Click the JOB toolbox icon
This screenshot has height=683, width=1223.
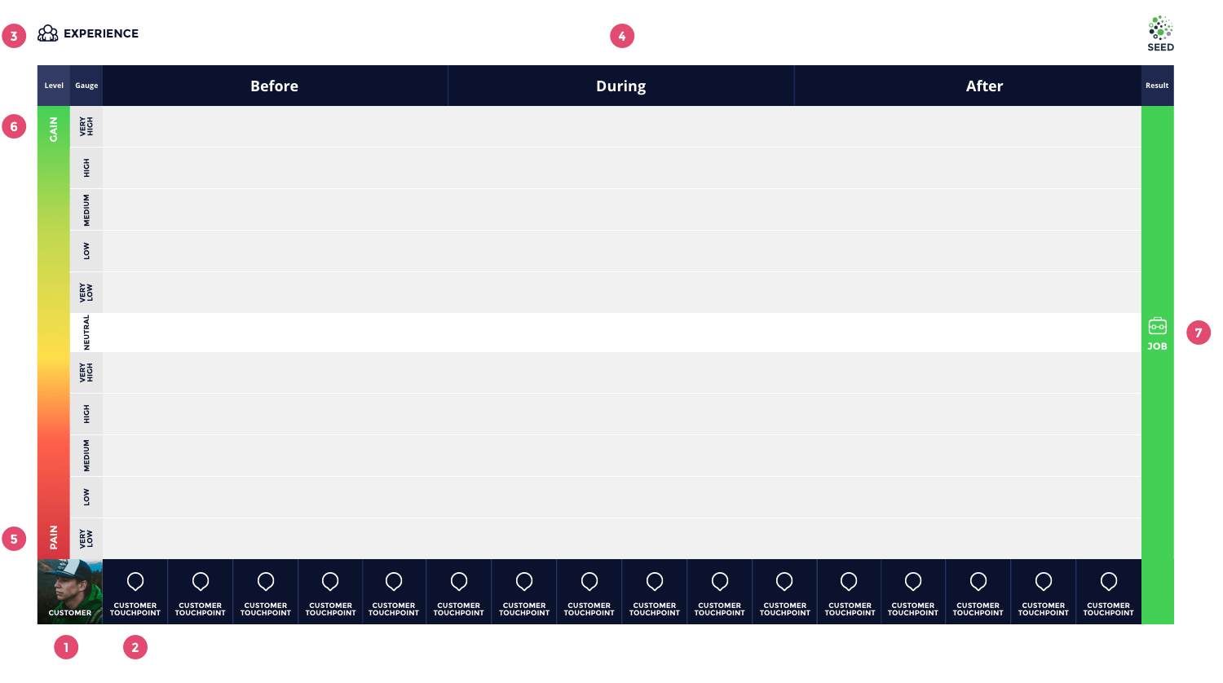1158,326
